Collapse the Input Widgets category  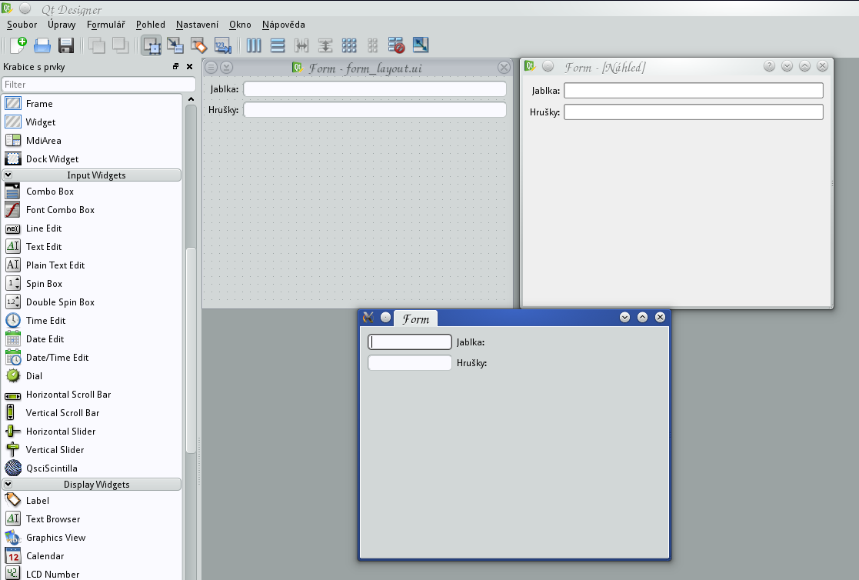[8, 175]
